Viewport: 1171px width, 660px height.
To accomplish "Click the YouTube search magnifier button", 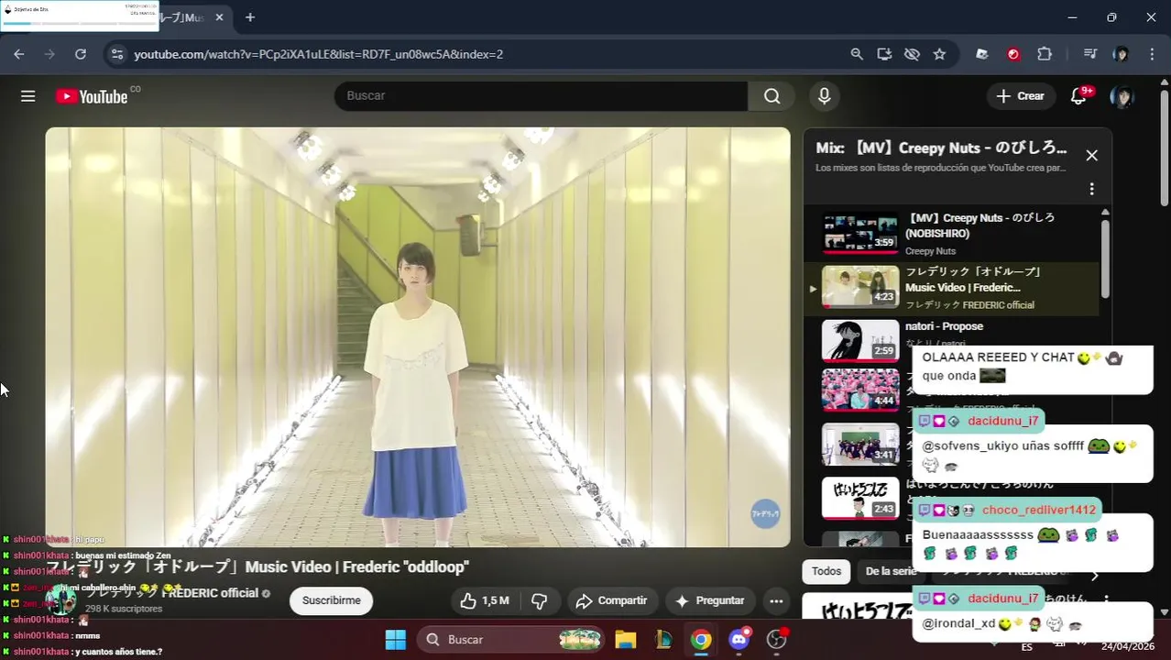I will [772, 96].
